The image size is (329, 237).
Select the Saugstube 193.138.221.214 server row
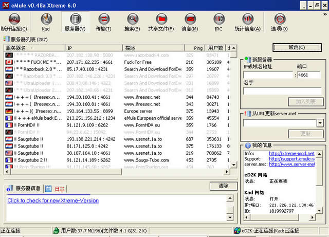pos(118,139)
